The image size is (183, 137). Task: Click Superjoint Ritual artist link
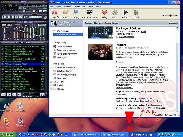[145, 98]
